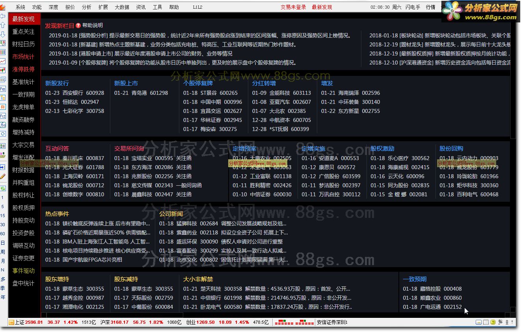Open the 报价 menu
This screenshot has height=332, width=521.
tap(70, 7)
